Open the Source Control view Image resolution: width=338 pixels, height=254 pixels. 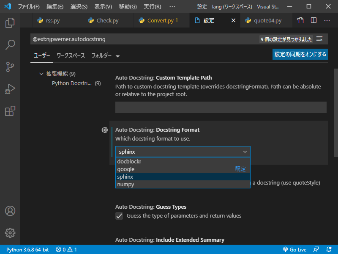click(10, 67)
